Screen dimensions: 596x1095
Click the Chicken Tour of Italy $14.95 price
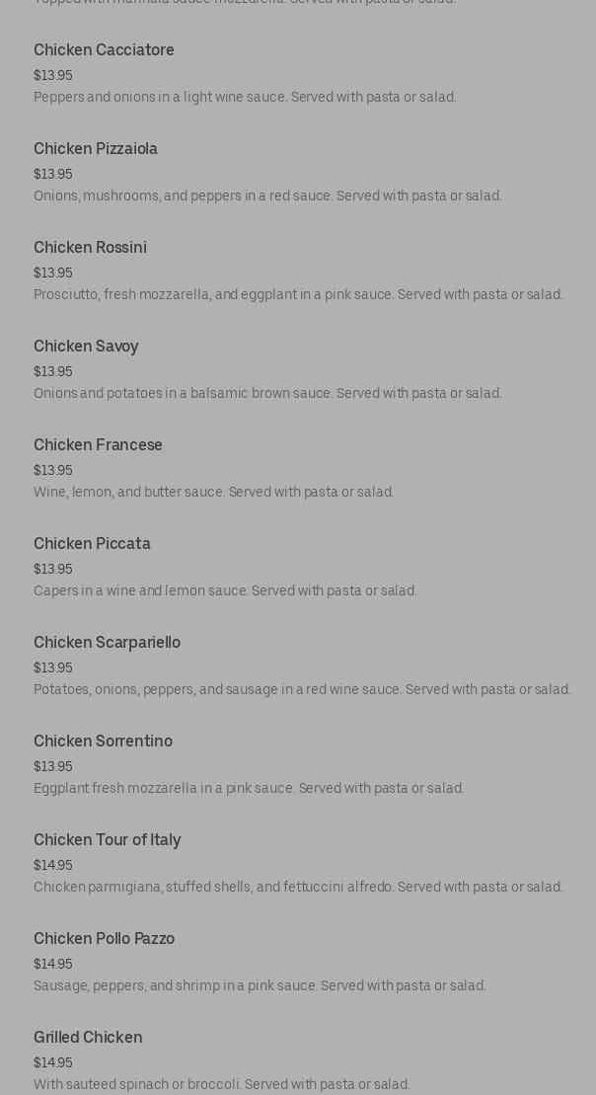53,865
